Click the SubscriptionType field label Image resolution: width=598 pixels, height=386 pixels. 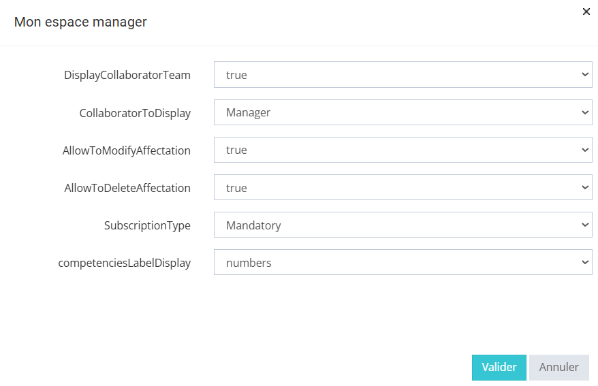[147, 225]
